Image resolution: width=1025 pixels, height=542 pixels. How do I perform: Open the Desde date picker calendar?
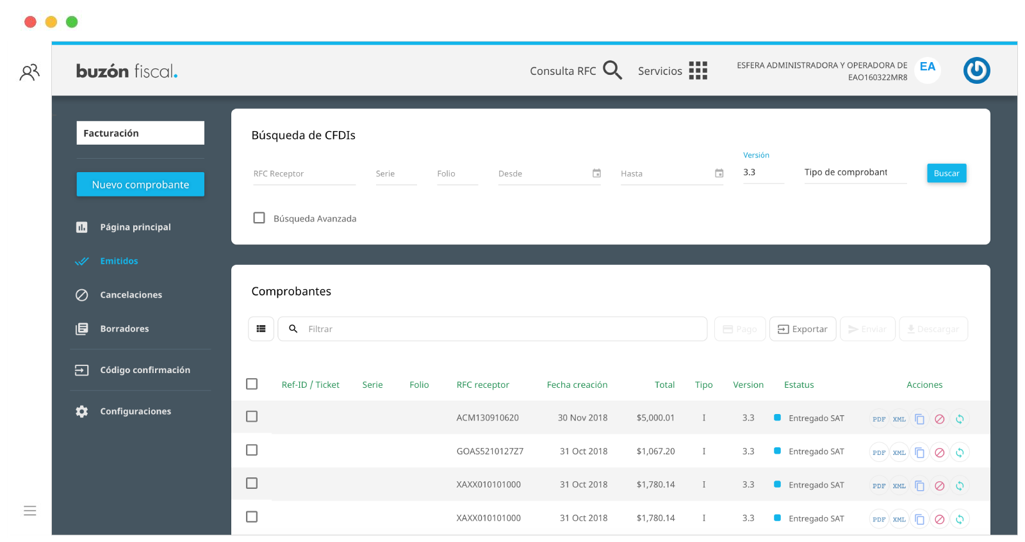(x=596, y=173)
